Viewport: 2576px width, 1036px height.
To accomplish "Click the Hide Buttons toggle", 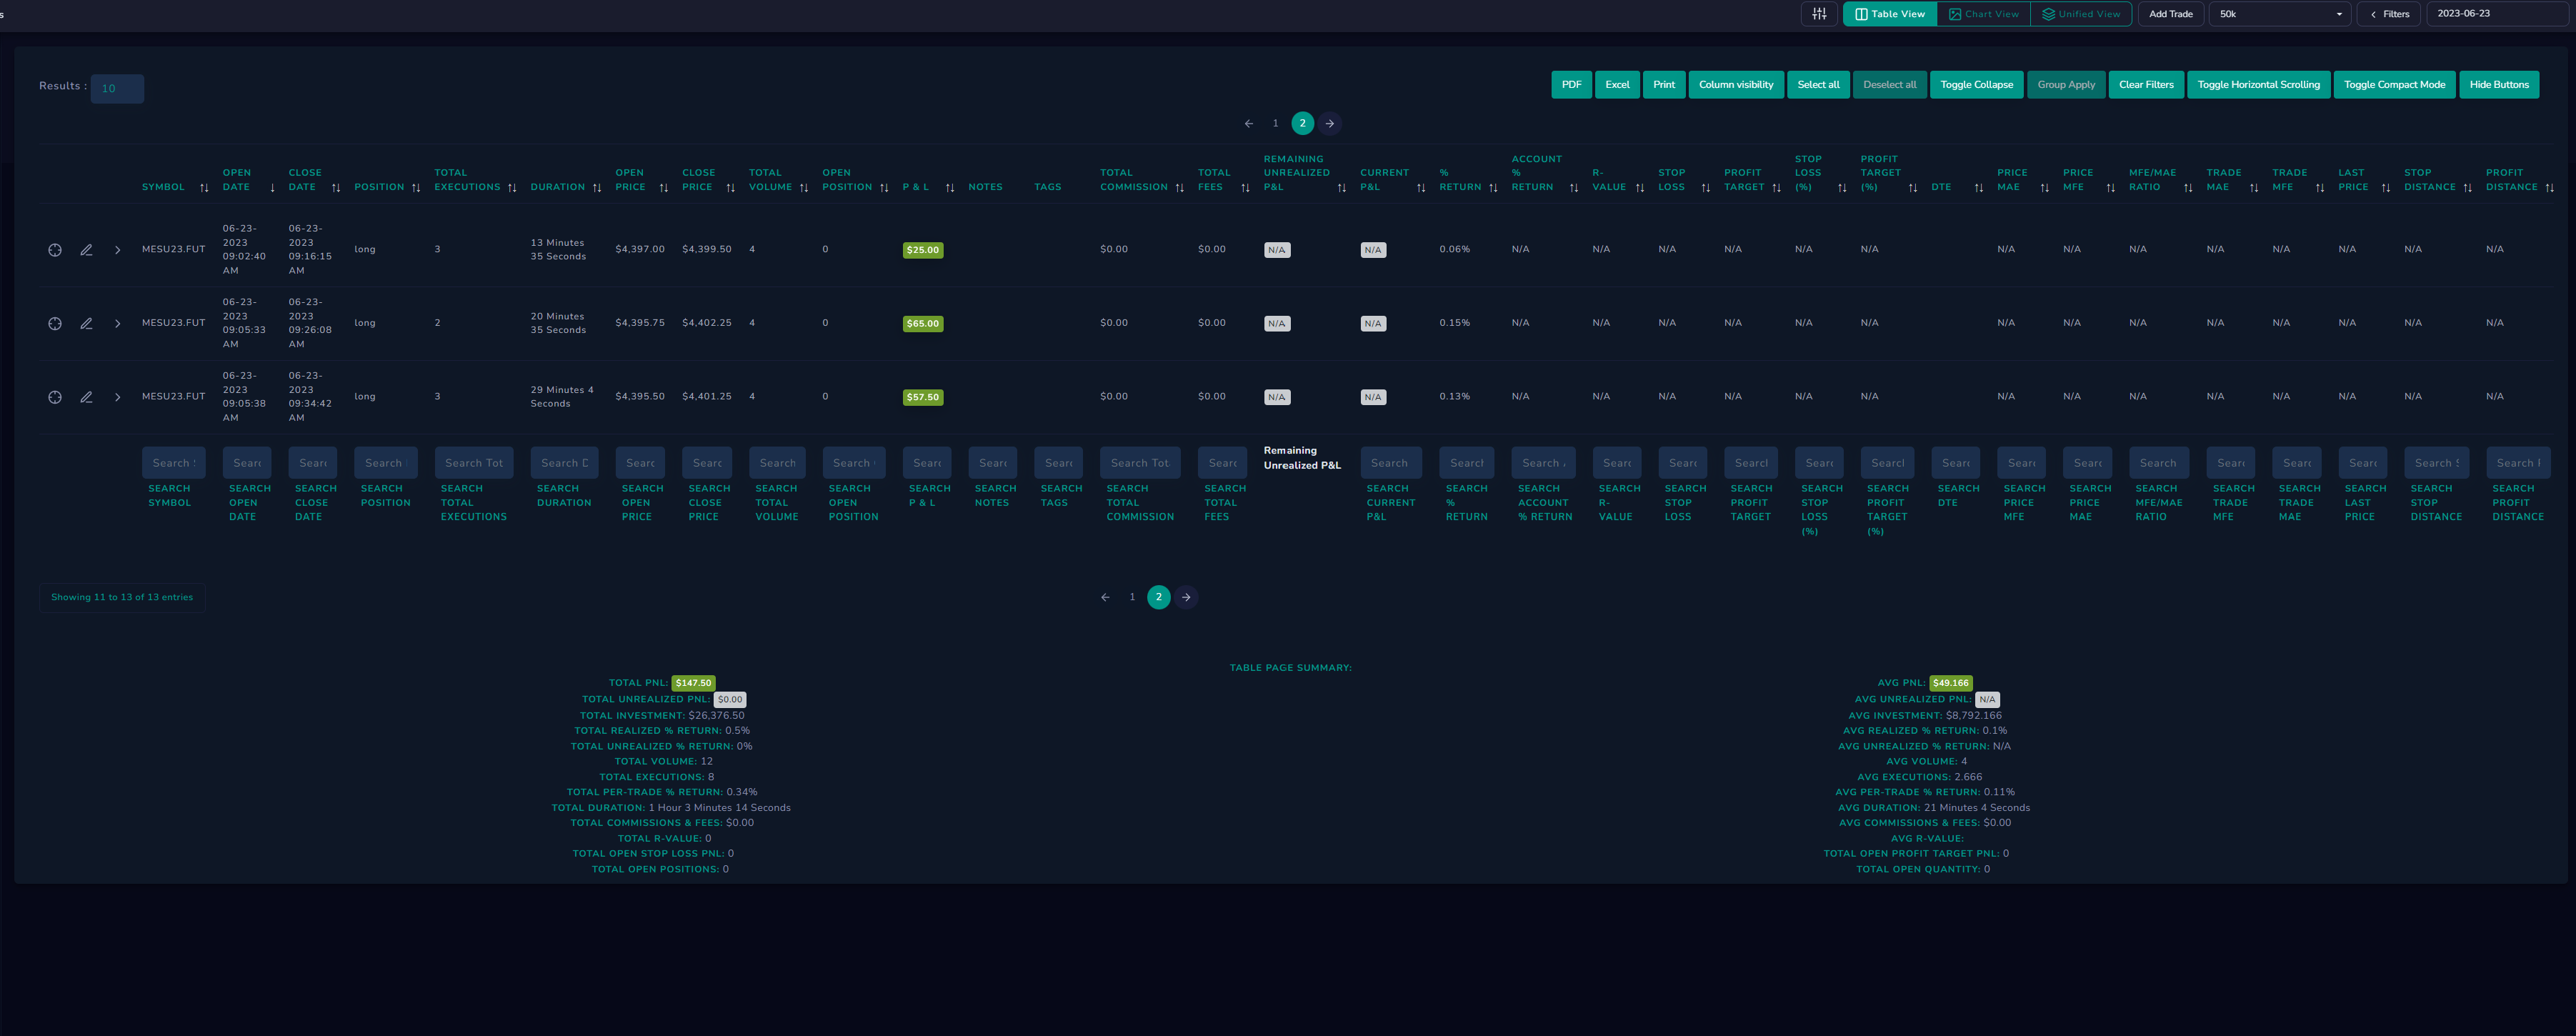I will click(2499, 85).
